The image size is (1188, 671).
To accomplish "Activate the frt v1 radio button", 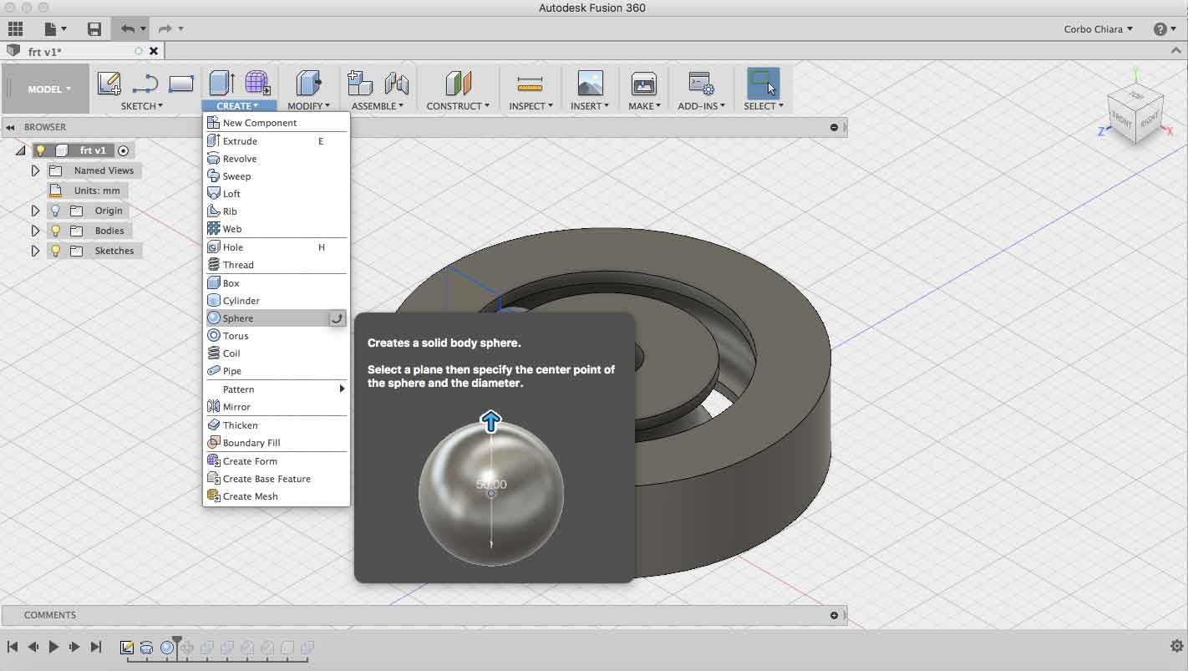I will pyautogui.click(x=123, y=150).
